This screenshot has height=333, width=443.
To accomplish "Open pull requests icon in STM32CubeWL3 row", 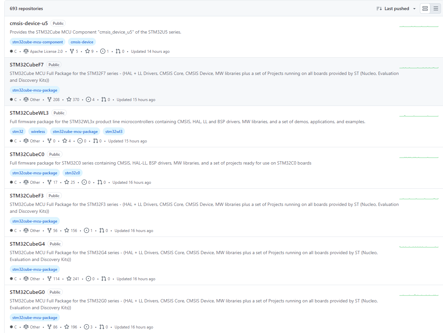I will click(x=95, y=141).
